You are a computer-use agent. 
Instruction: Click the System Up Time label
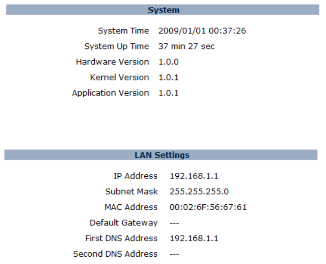(x=116, y=46)
